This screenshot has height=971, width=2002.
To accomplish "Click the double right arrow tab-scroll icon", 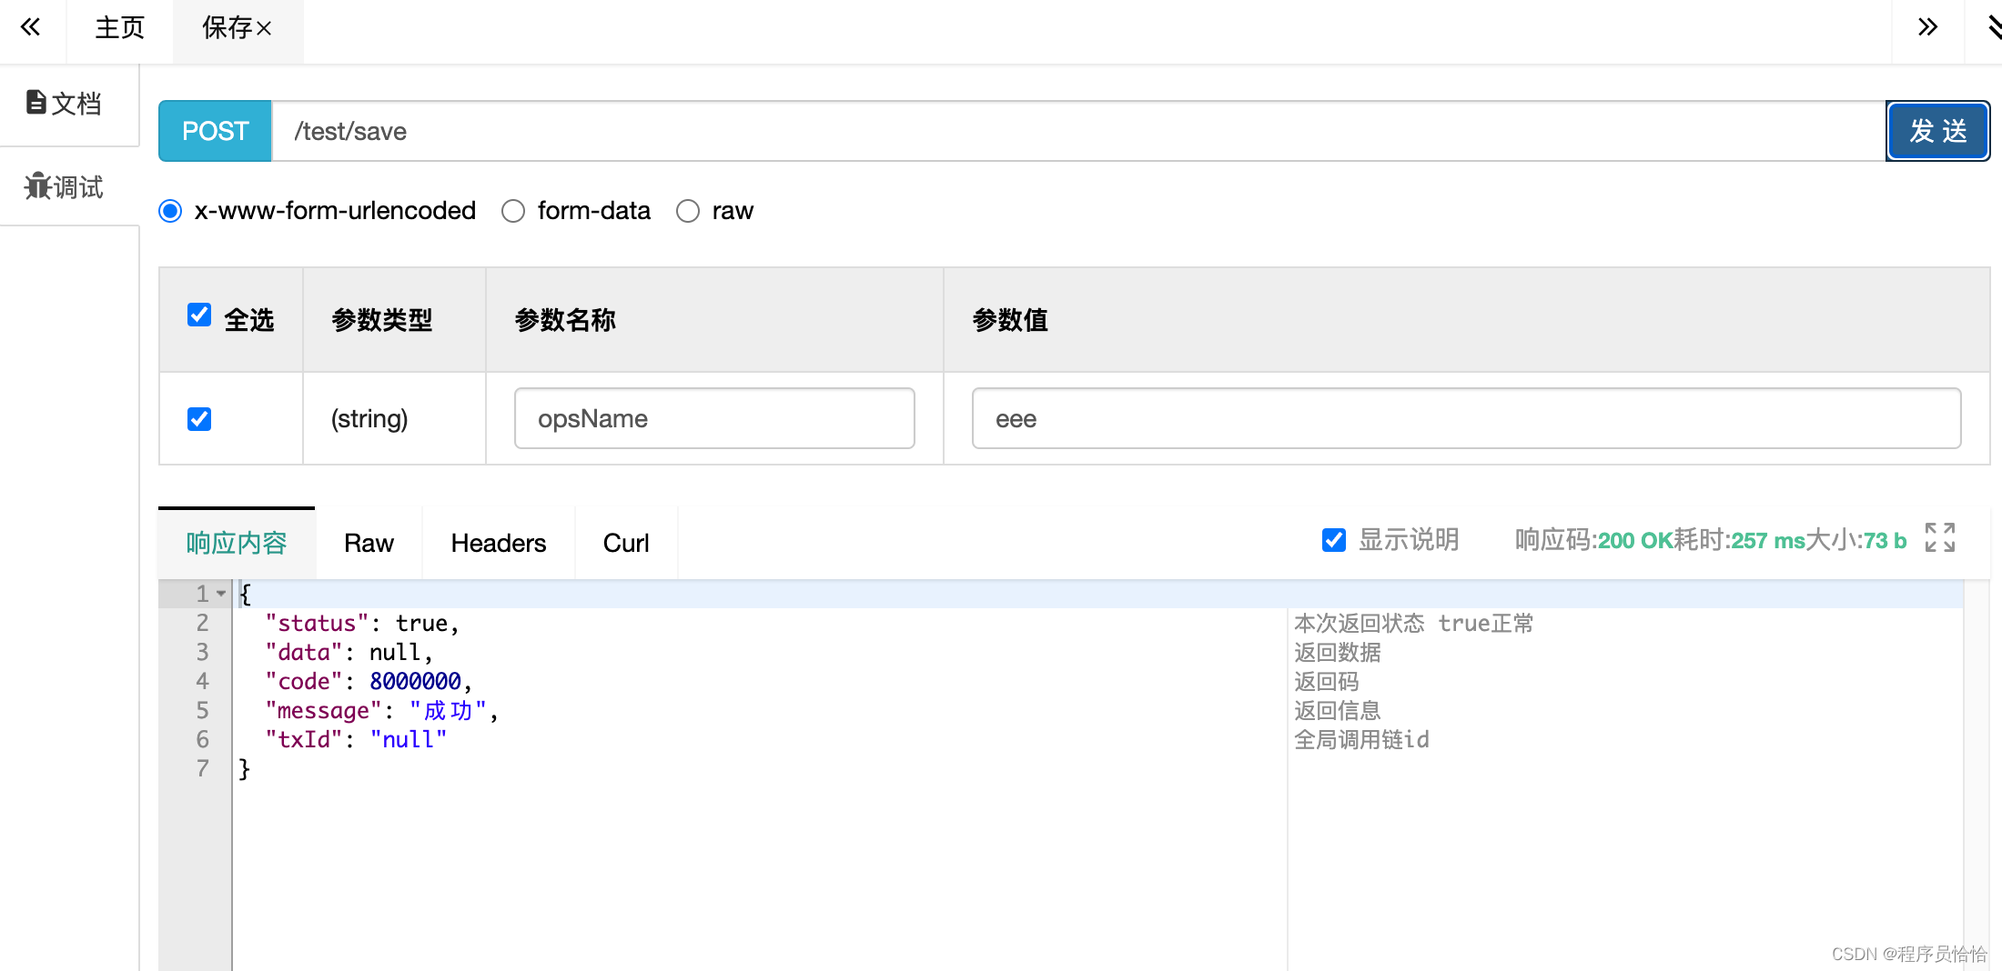I will [1927, 27].
